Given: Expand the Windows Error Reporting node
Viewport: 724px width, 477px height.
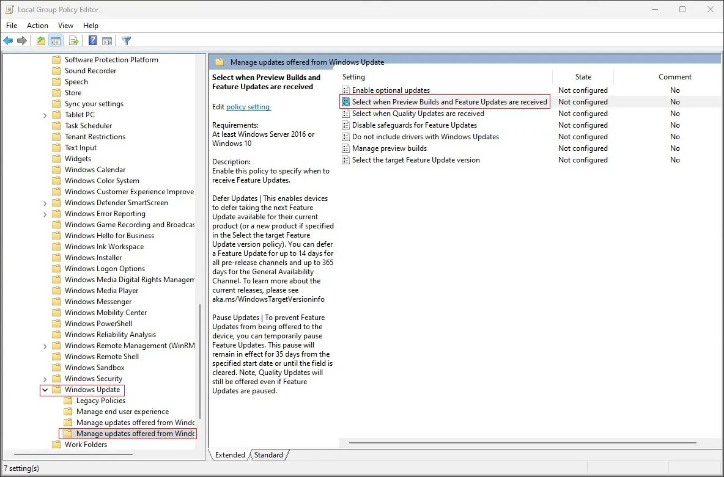Looking at the screenshot, I should (45, 214).
